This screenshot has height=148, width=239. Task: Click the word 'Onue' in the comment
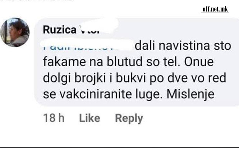[199, 62]
